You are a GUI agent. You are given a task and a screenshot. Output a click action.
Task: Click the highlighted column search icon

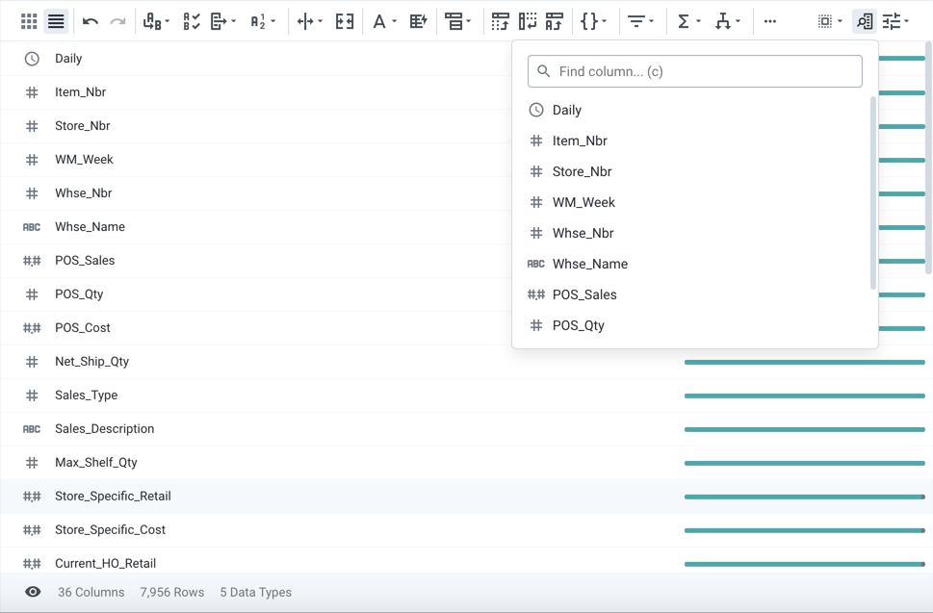click(863, 20)
